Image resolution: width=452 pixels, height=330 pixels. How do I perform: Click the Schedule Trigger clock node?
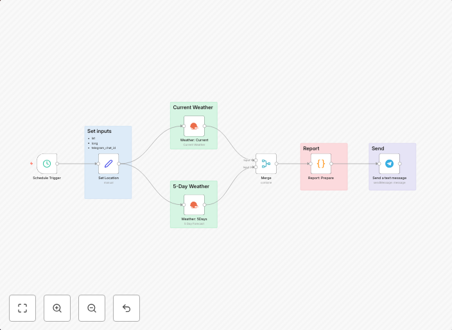47,164
